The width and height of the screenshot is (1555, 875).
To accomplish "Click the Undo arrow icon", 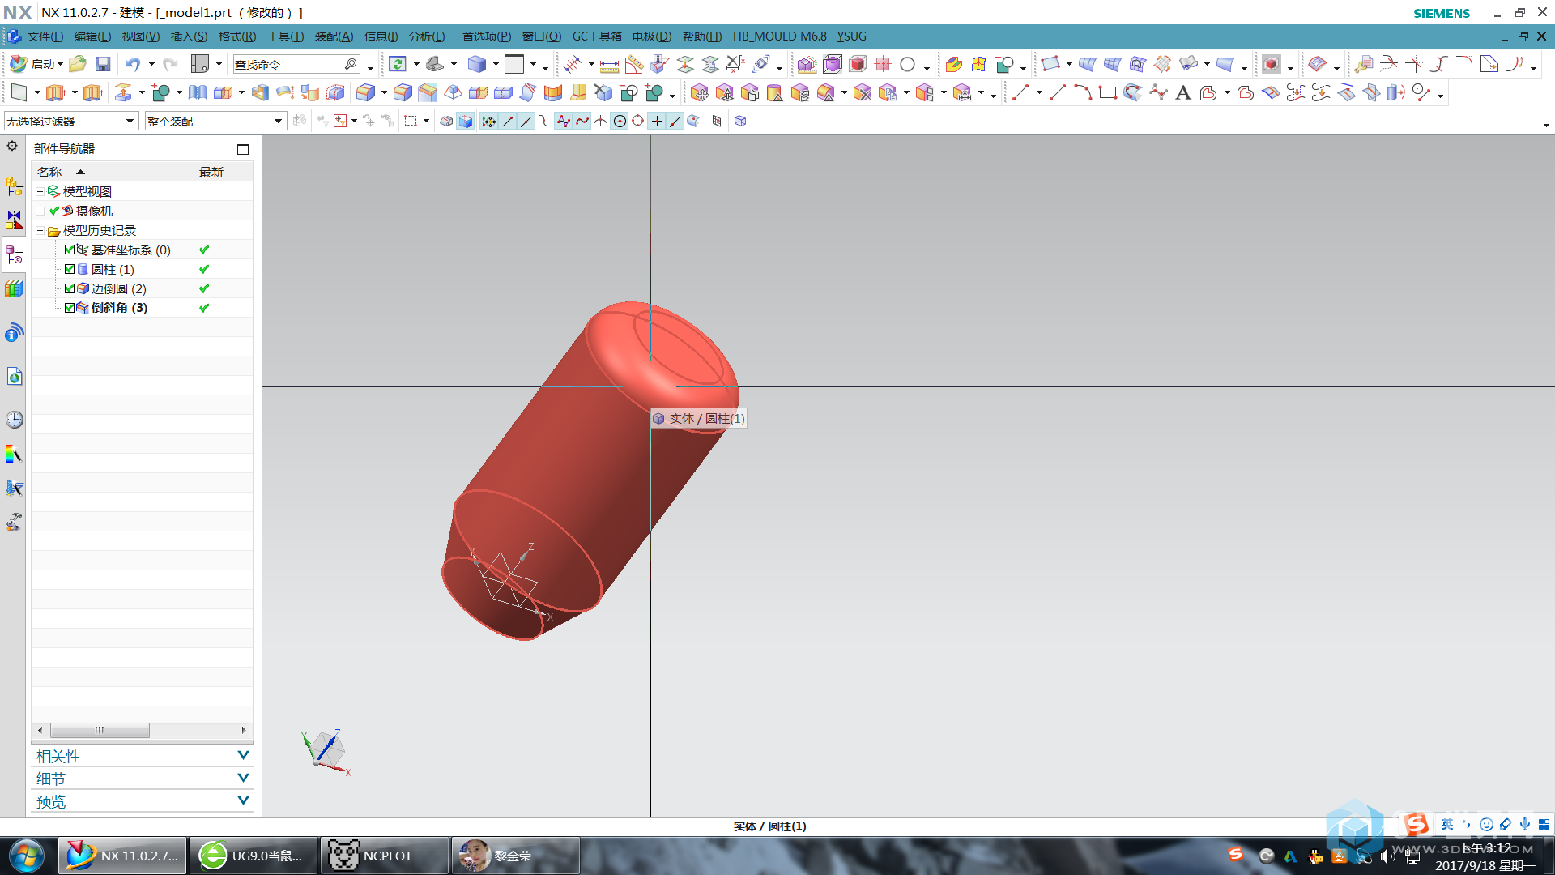I will 133,64.
